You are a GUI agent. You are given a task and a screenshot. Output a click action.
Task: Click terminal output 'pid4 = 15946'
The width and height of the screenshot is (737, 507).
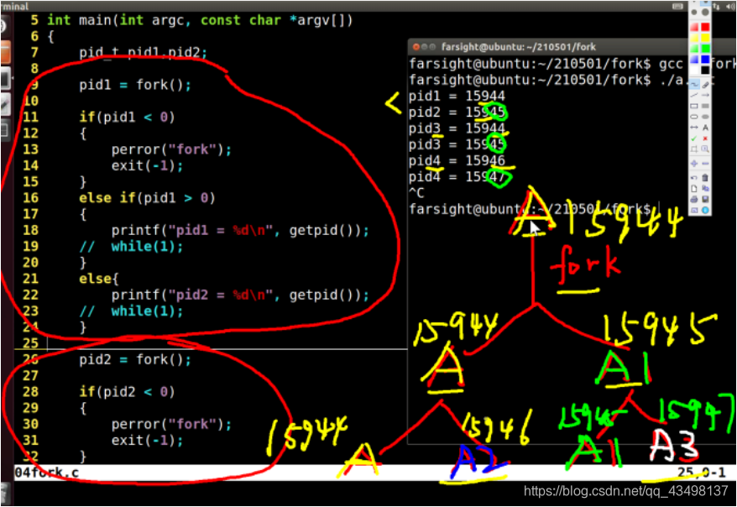tap(457, 160)
